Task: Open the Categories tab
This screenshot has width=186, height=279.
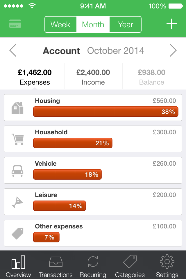Action: pyautogui.click(x=130, y=266)
